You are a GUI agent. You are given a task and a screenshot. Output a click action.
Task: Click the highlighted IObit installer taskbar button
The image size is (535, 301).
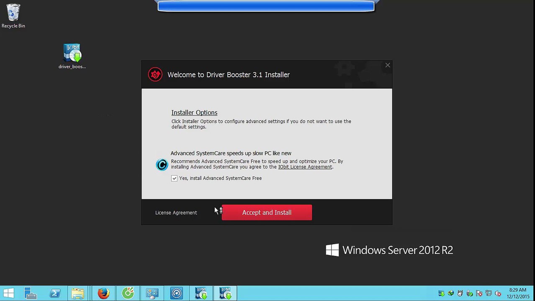pos(225,293)
